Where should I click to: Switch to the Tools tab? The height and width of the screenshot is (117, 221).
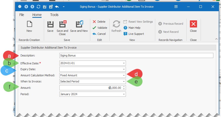54,15
